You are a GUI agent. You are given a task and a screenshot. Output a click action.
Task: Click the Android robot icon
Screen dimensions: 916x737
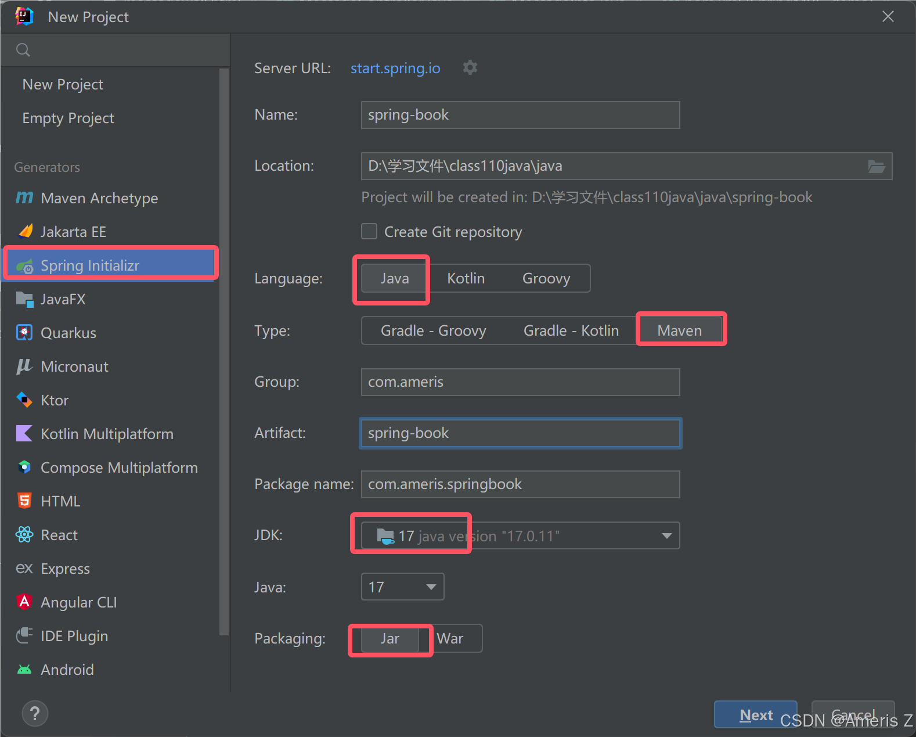[x=24, y=670]
